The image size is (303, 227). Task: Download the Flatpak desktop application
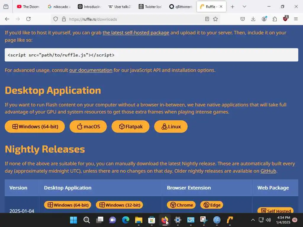pos(130,127)
